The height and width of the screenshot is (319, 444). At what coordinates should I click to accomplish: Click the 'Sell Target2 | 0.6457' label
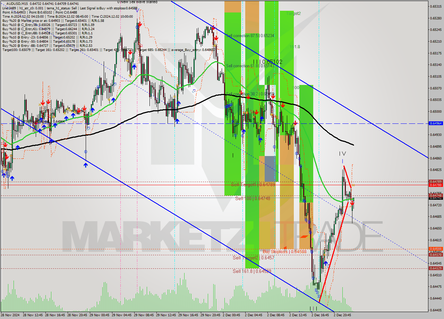click(x=254, y=258)
